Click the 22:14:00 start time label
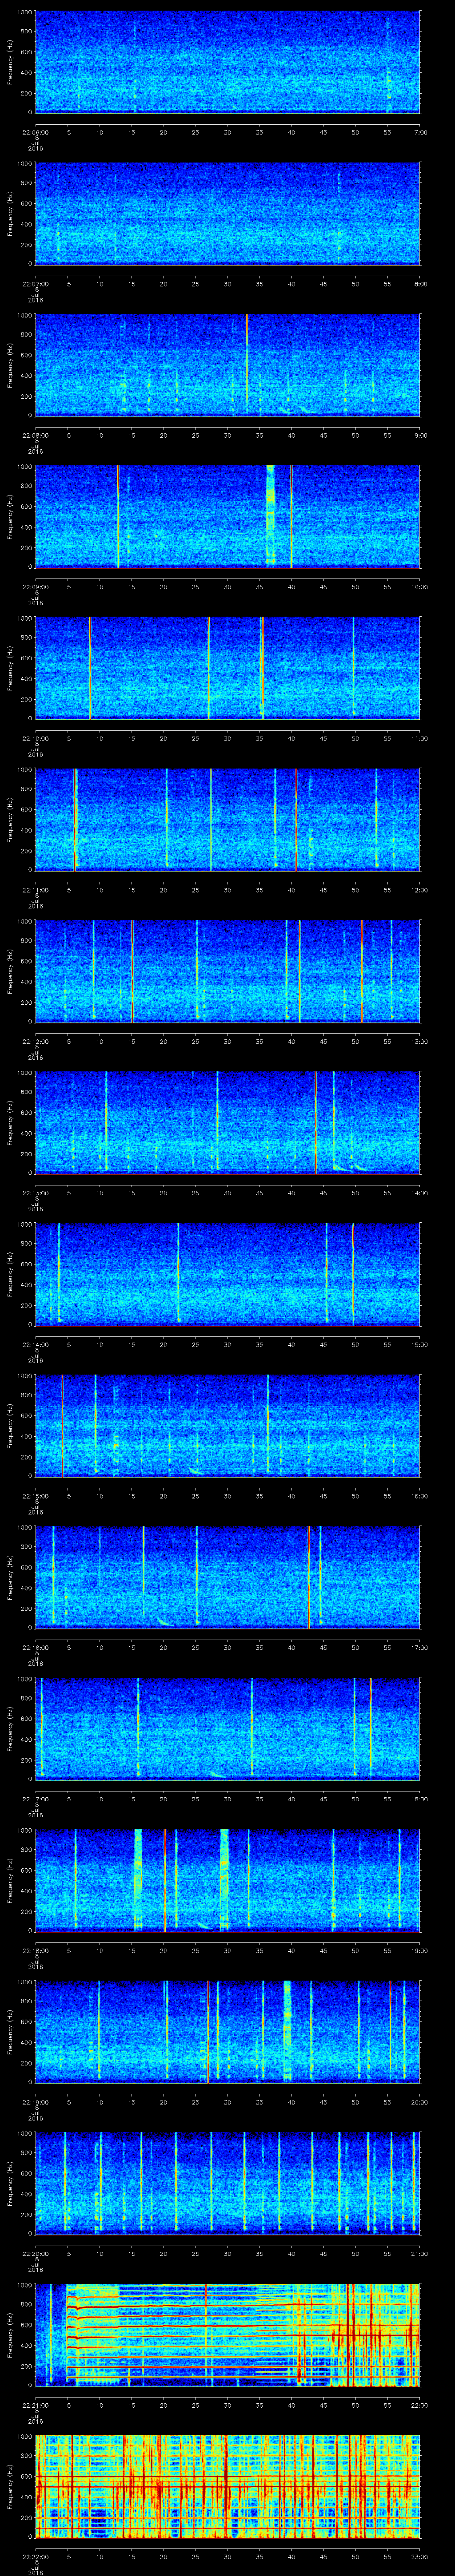This screenshot has width=455, height=2576. (35, 1344)
